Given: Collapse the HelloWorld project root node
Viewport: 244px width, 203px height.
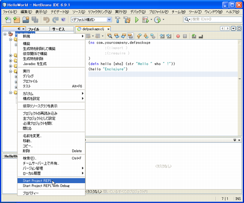Looking at the screenshot, I should 5,34.
